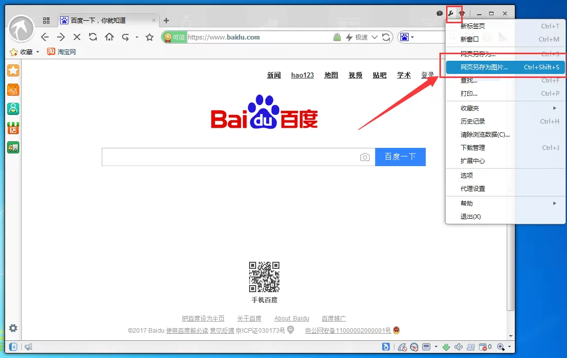Open the 新闻 link
This screenshot has height=358, width=567.
[x=274, y=75]
